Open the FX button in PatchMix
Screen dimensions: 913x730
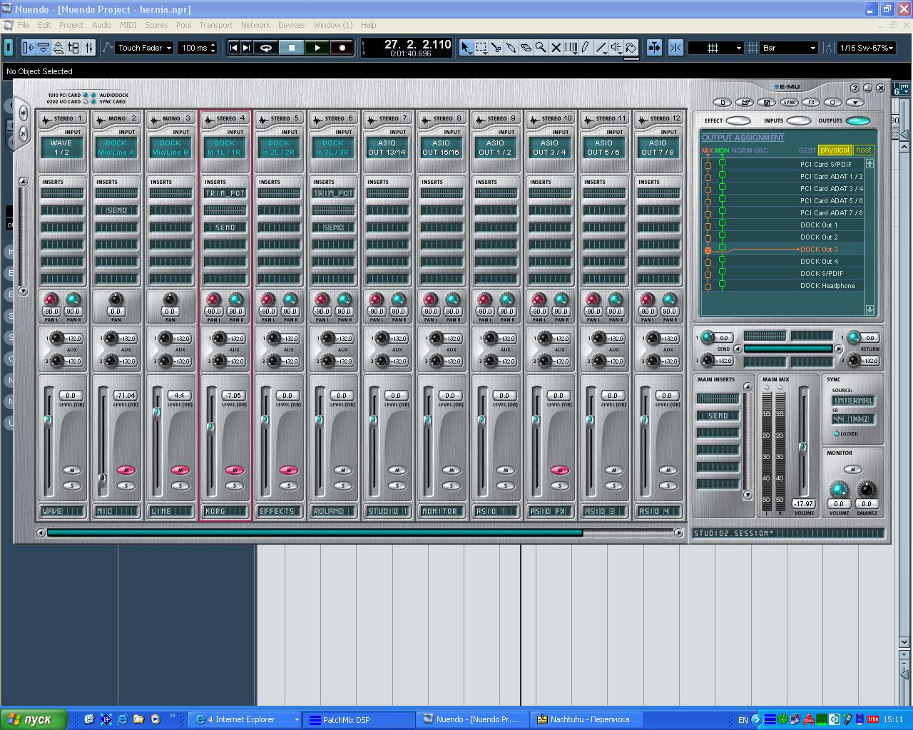click(811, 103)
